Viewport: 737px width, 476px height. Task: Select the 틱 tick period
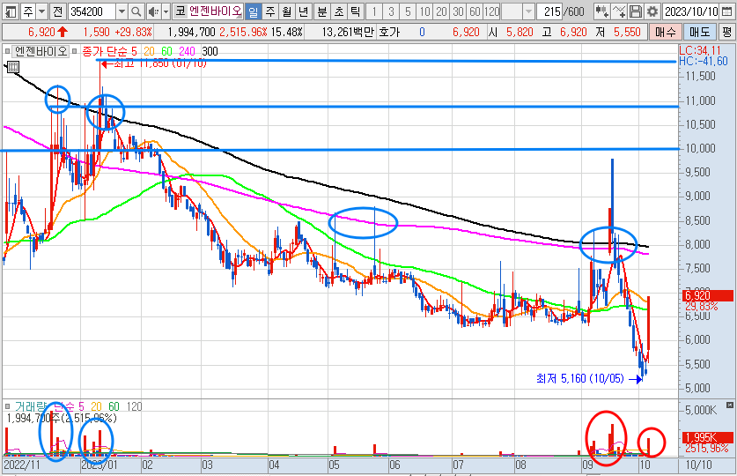pos(356,11)
